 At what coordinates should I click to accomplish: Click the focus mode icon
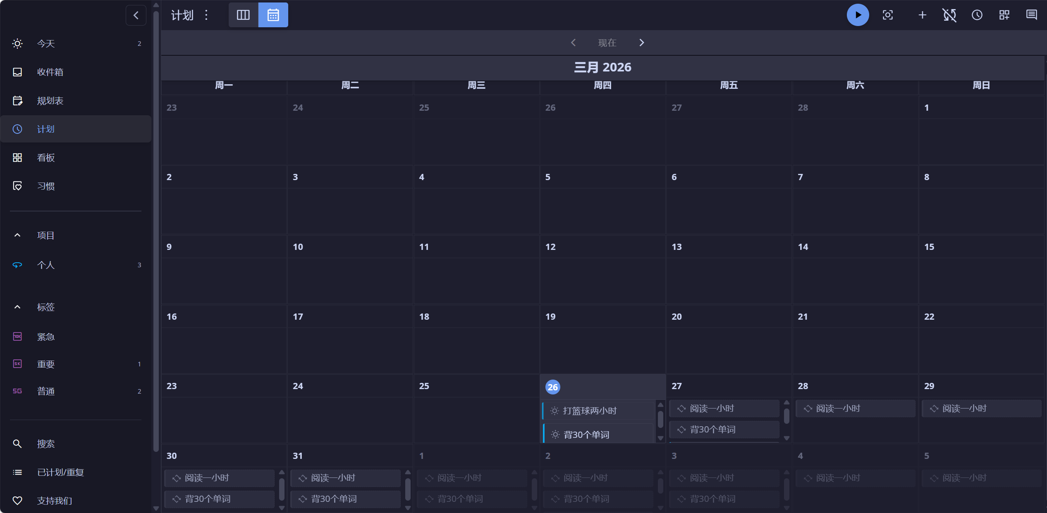pyautogui.click(x=887, y=15)
